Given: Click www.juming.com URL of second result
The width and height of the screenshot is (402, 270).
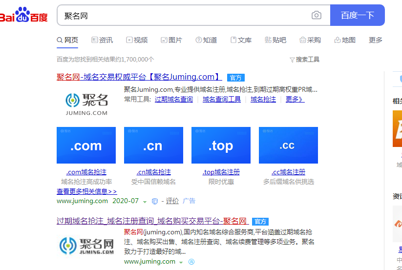Looking at the screenshot, I should pos(150,262).
